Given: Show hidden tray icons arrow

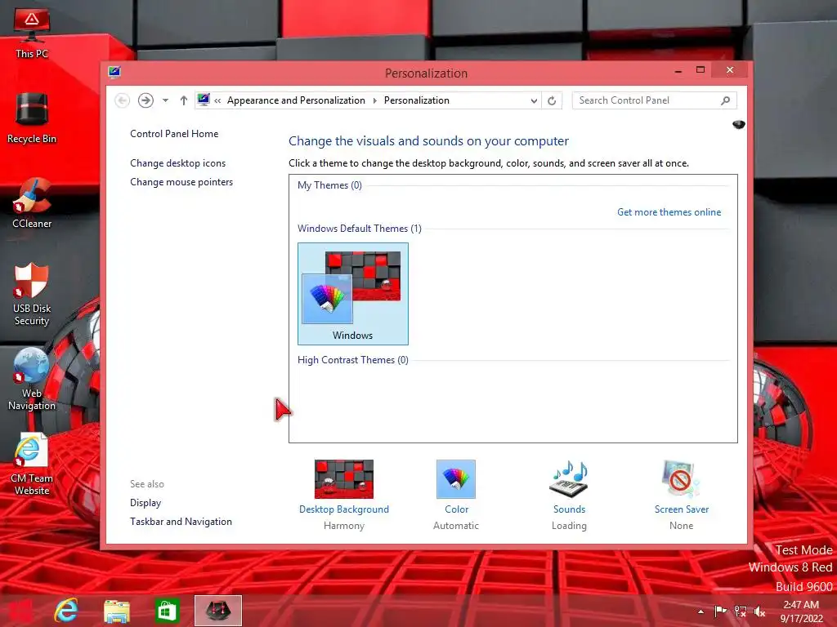Looking at the screenshot, I should (700, 611).
